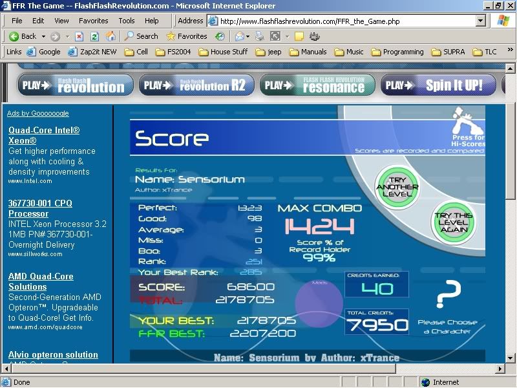
Task: Expand the Back button history dropdown
Action: click(x=44, y=36)
